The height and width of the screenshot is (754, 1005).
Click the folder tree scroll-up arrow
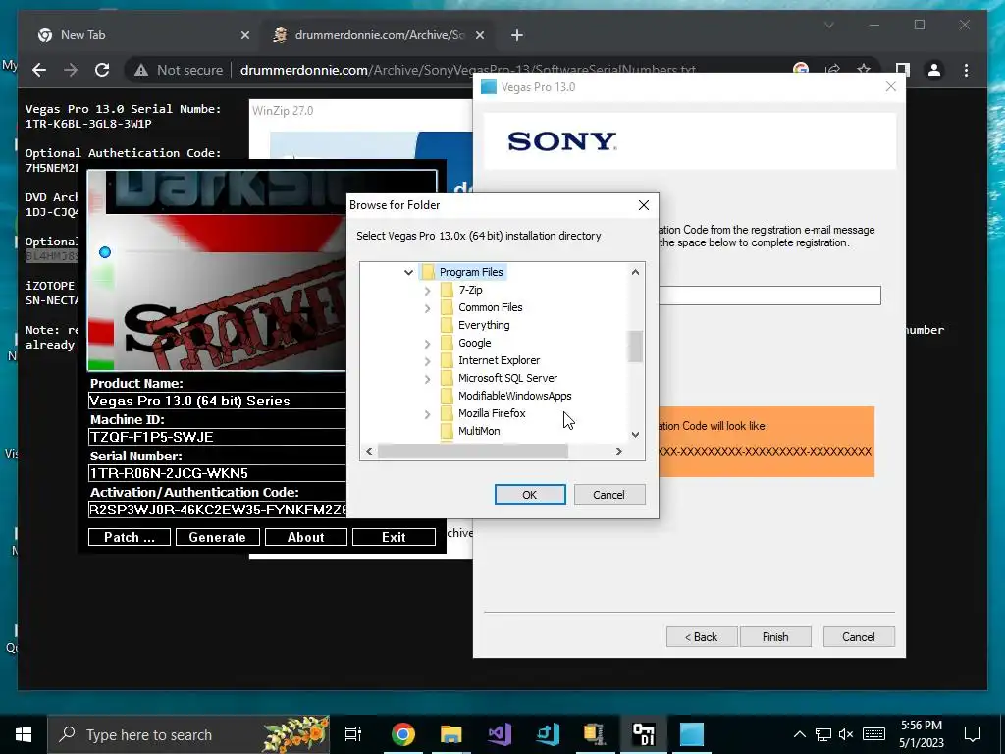(635, 272)
